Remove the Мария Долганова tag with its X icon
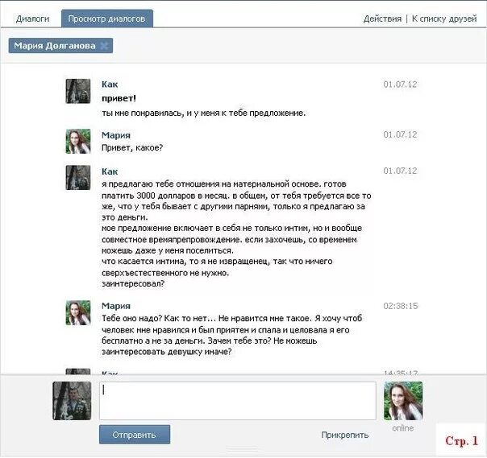 104,46
